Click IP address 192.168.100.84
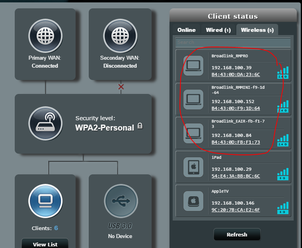This screenshot has height=248, width=302. click(x=232, y=135)
